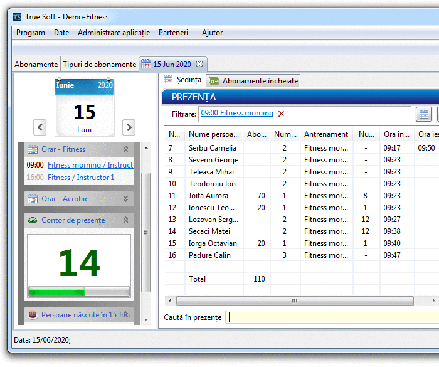Open the Parteneri menu
The width and height of the screenshot is (439, 367).
(173, 33)
